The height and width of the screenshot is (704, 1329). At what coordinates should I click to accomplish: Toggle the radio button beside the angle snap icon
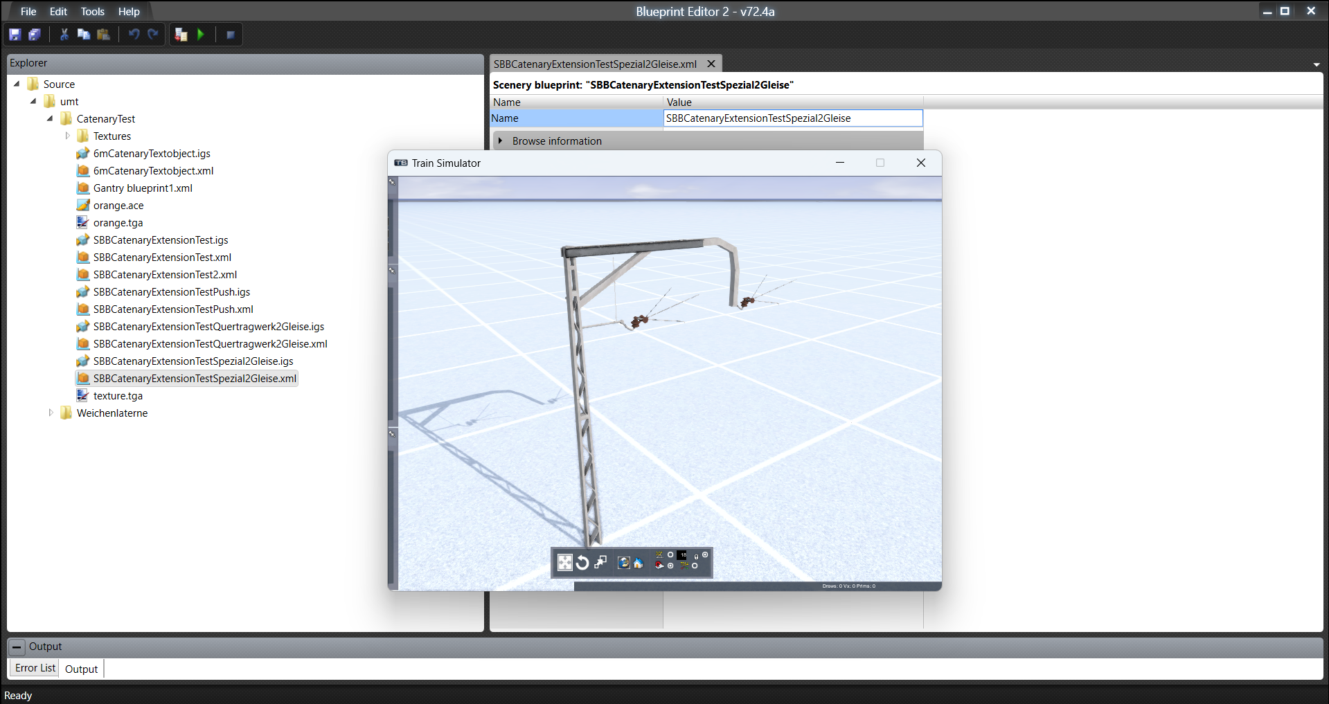tap(670, 555)
